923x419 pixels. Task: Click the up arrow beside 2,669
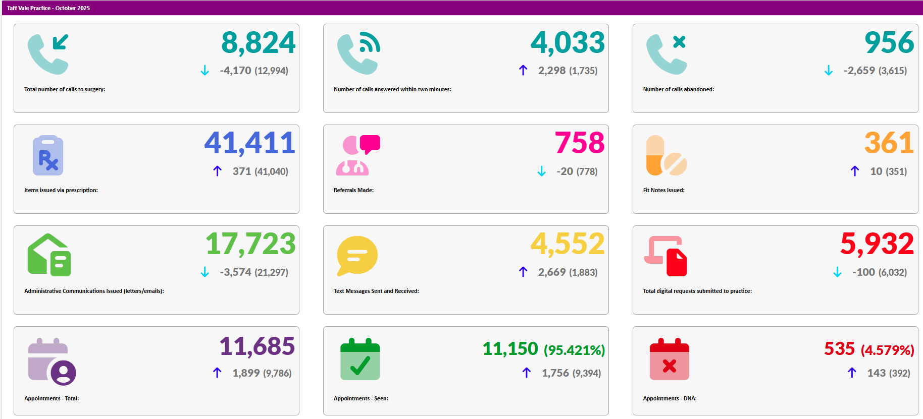523,272
